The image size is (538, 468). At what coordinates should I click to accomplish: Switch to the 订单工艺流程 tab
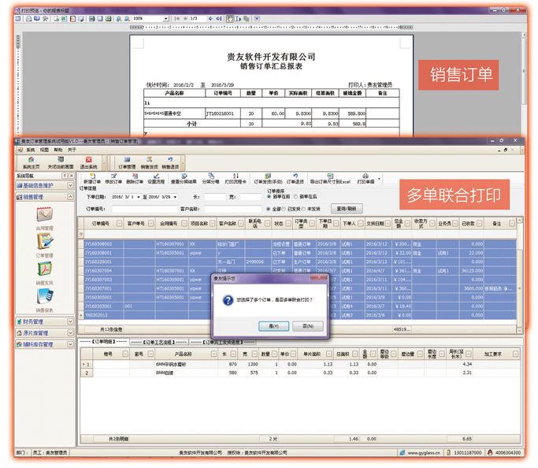(x=160, y=343)
